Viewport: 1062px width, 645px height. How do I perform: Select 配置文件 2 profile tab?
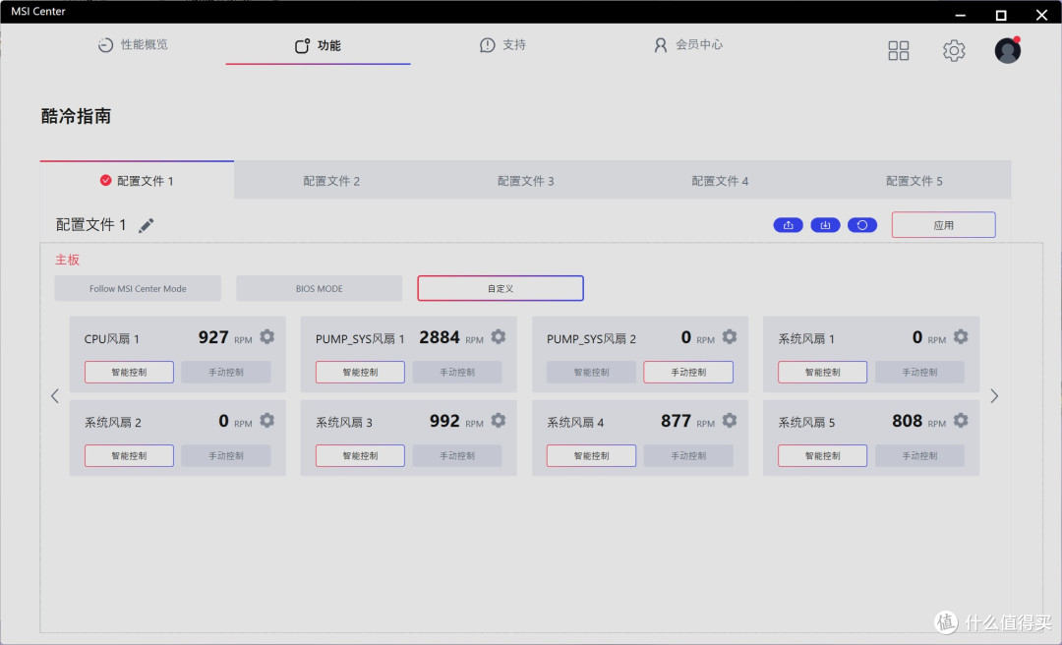click(x=331, y=181)
